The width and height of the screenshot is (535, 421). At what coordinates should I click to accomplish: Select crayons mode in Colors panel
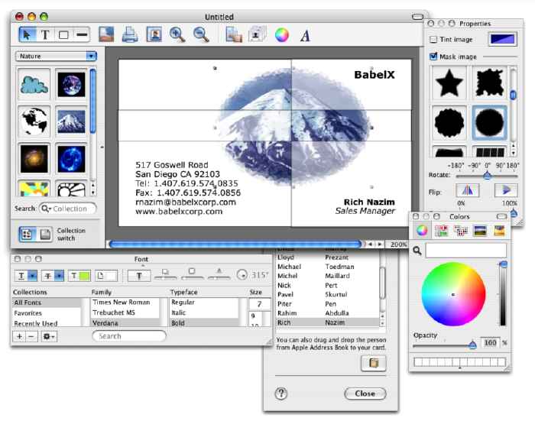(x=499, y=231)
